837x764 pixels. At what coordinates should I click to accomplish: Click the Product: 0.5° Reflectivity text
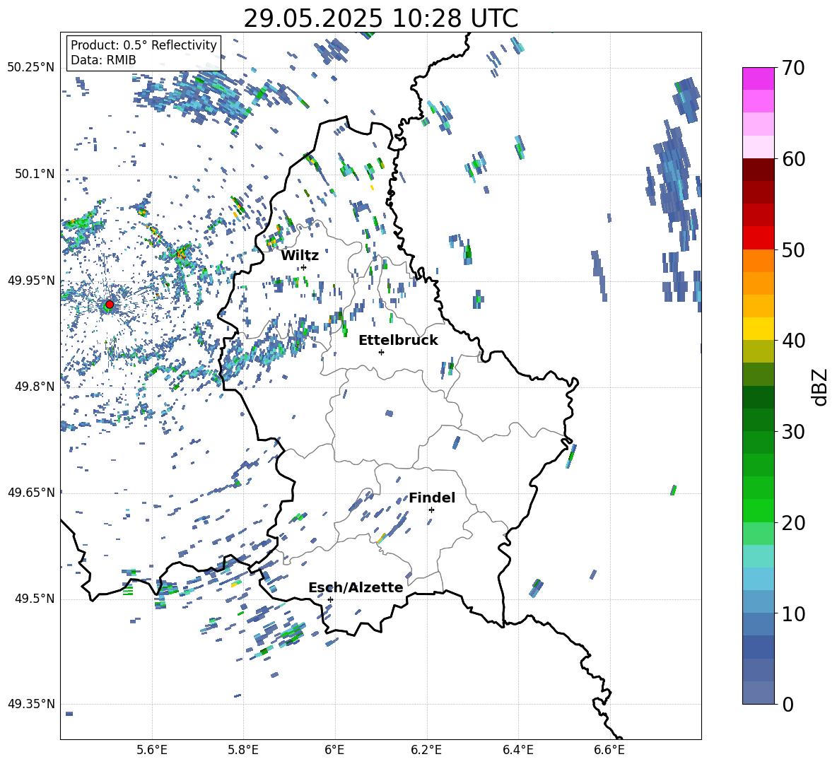click(x=144, y=45)
